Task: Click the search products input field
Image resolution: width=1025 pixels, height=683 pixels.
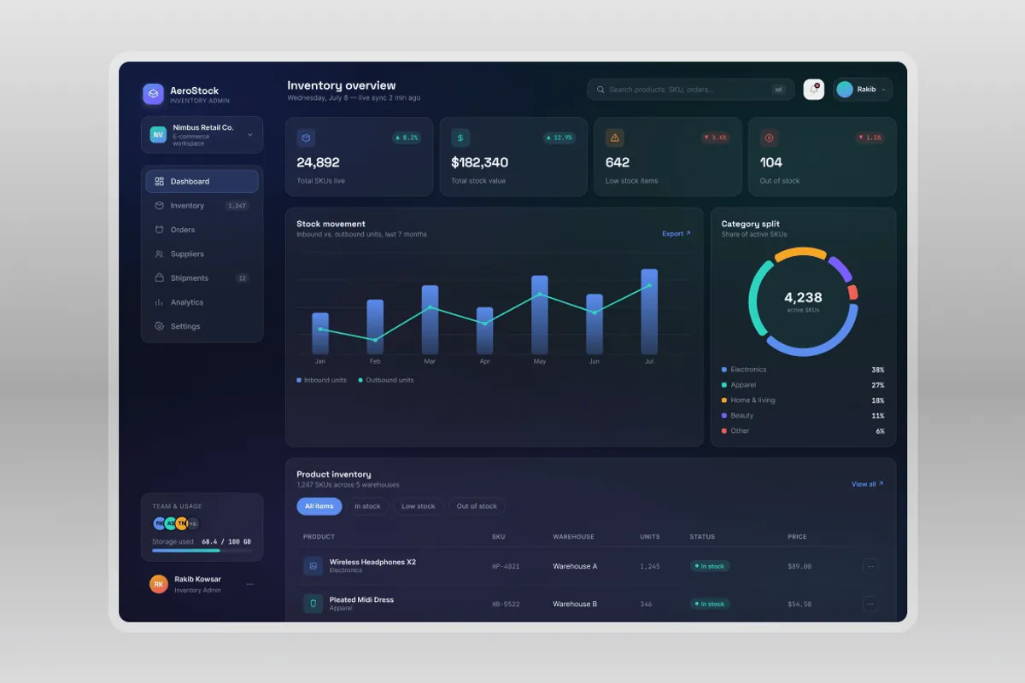Action: coord(690,90)
